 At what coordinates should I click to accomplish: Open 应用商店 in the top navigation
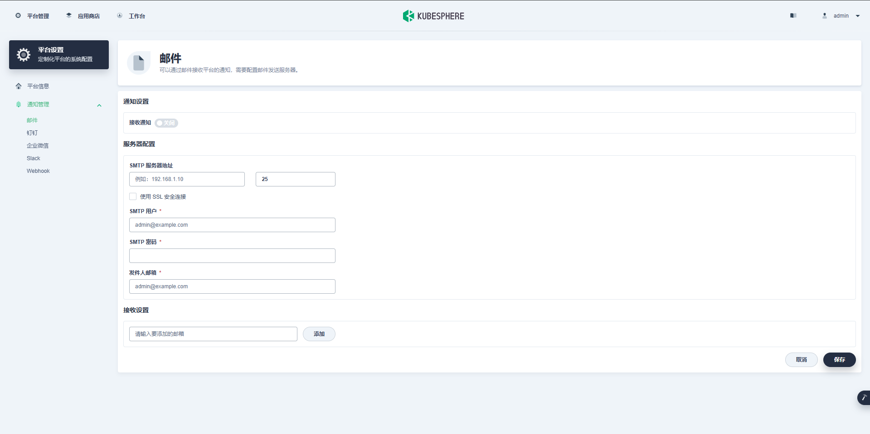click(89, 16)
